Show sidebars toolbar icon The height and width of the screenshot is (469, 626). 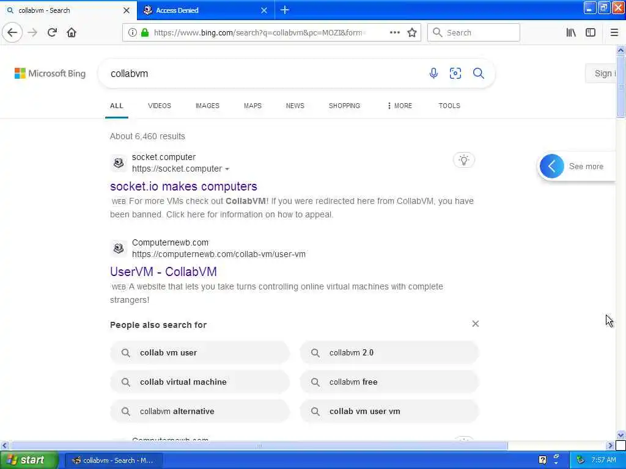(x=591, y=32)
